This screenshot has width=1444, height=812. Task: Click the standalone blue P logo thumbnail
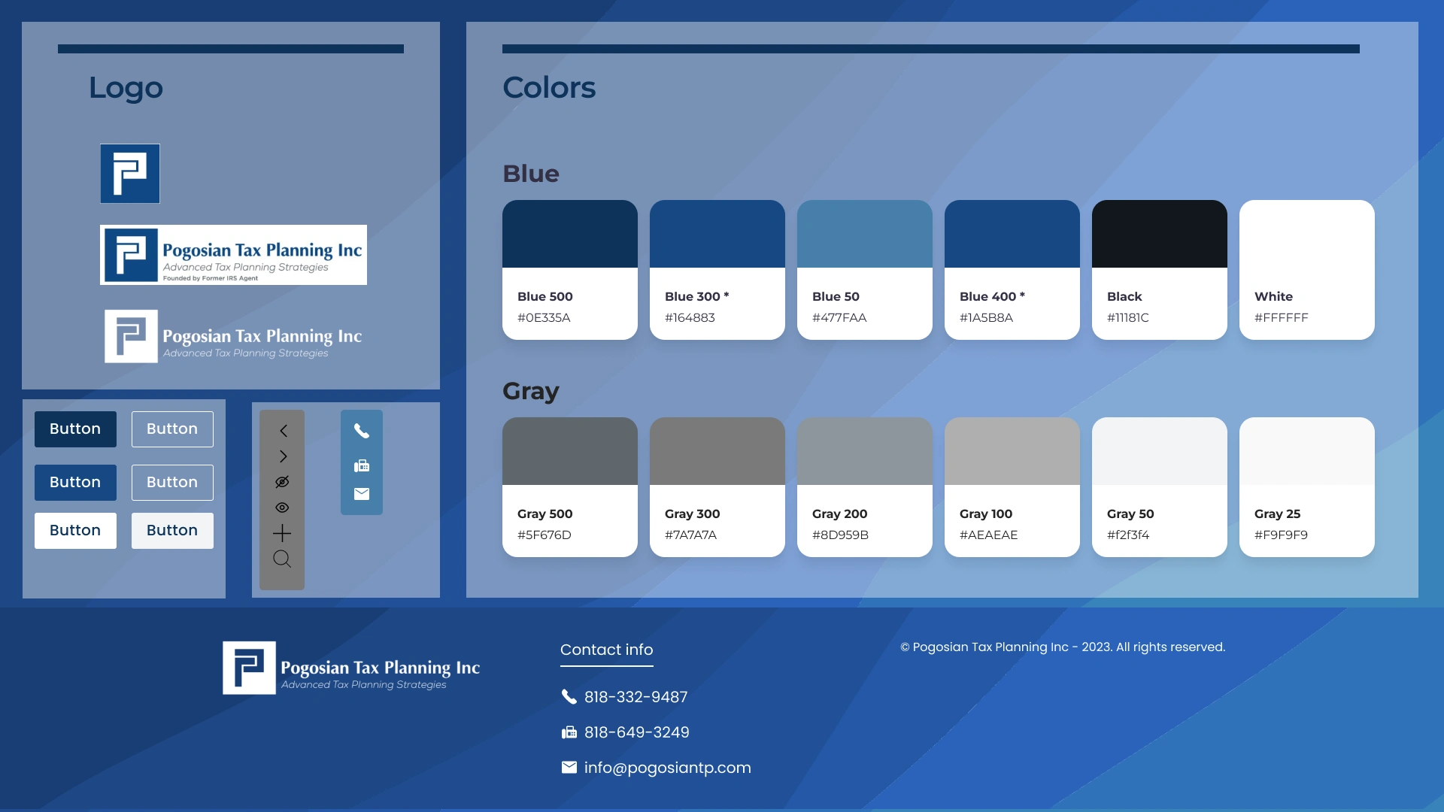[129, 173]
